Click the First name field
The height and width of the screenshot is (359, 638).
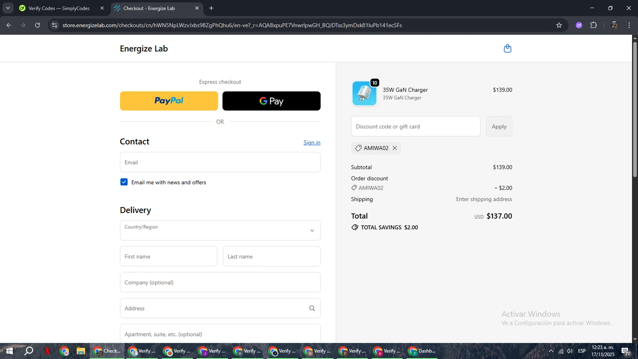pos(168,256)
